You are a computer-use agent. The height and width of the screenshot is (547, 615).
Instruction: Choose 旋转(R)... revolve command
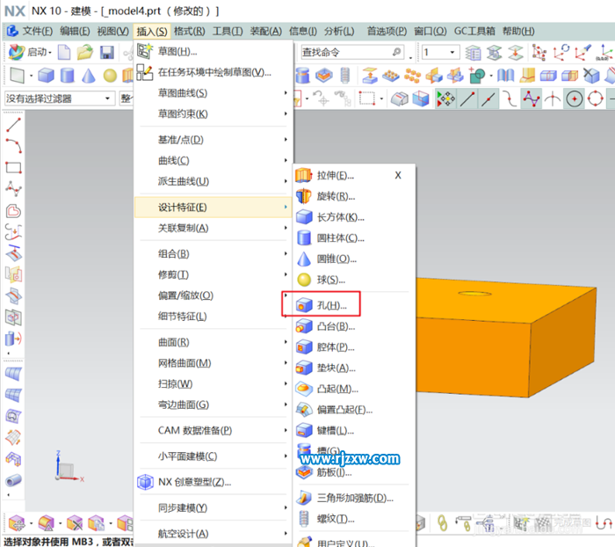coord(354,196)
